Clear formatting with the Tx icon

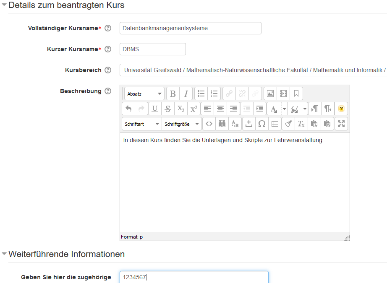click(x=301, y=124)
